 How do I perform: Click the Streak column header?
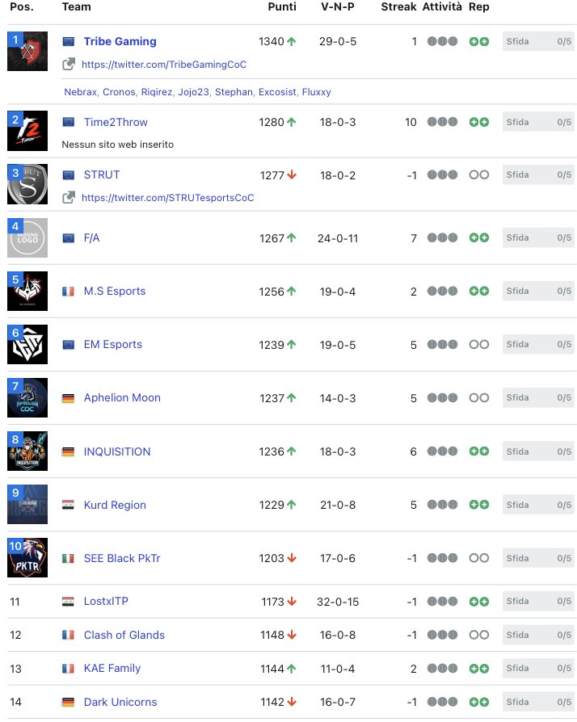click(x=398, y=7)
